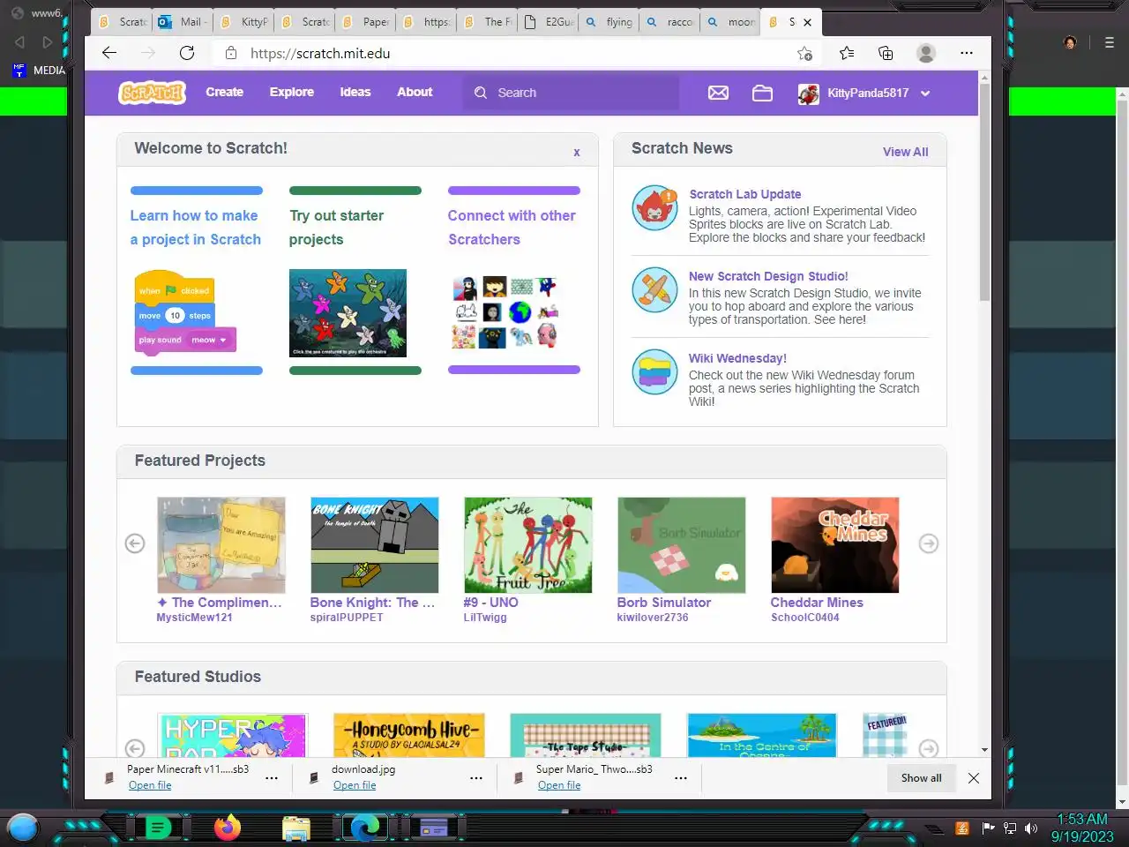Open options for download.jpg
The width and height of the screenshot is (1129, 847).
coord(476,777)
